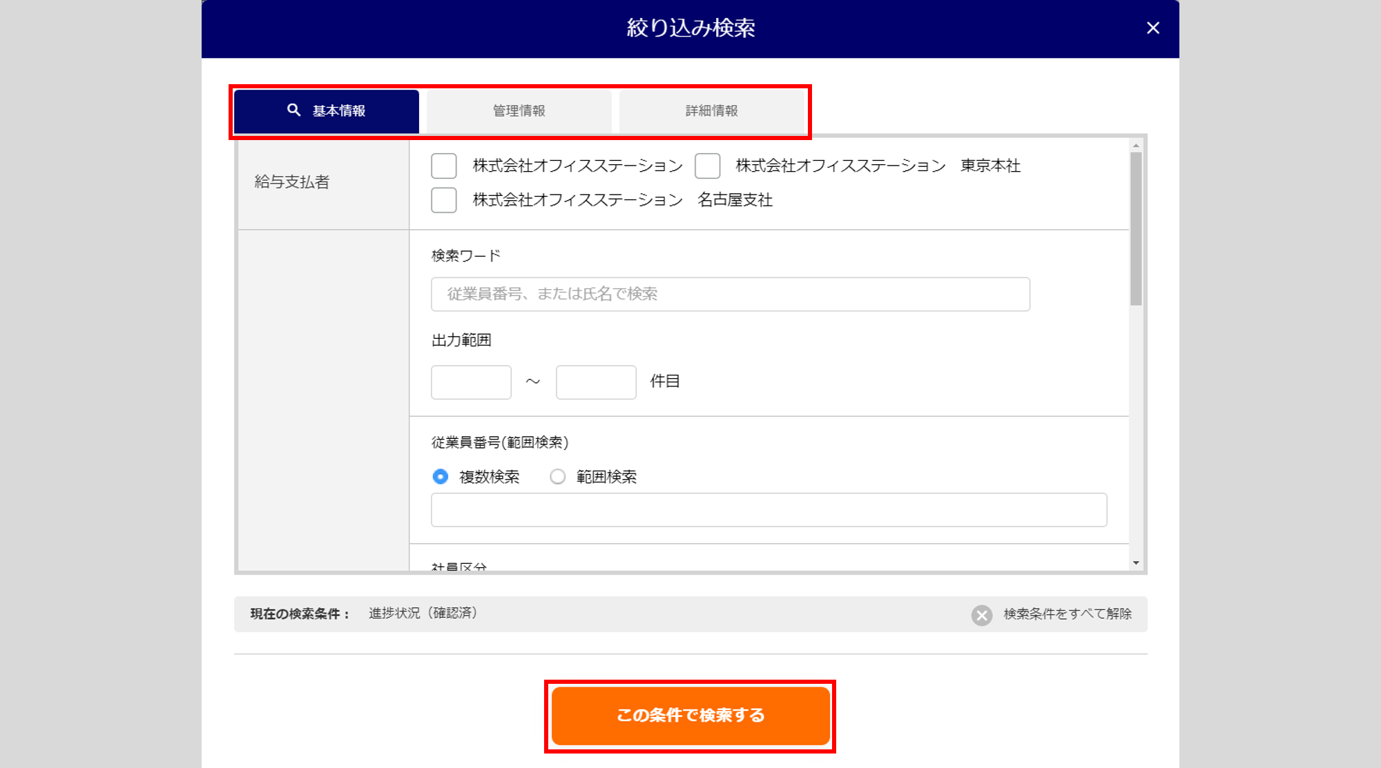The image size is (1381, 768).
Task: Check 株式会社オフィスステーション payer checkbox
Action: [x=444, y=166]
